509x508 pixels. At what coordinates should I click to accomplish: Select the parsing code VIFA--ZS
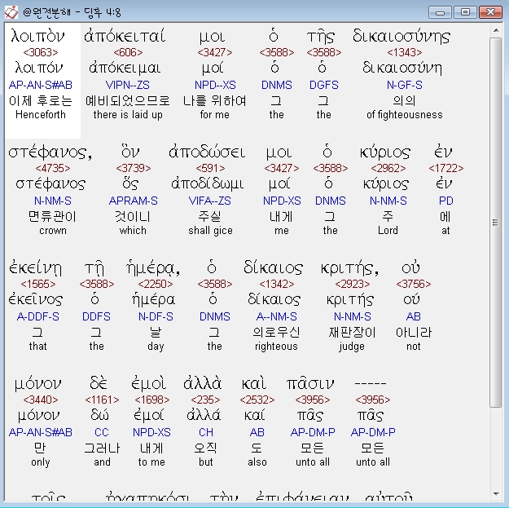[209, 201]
